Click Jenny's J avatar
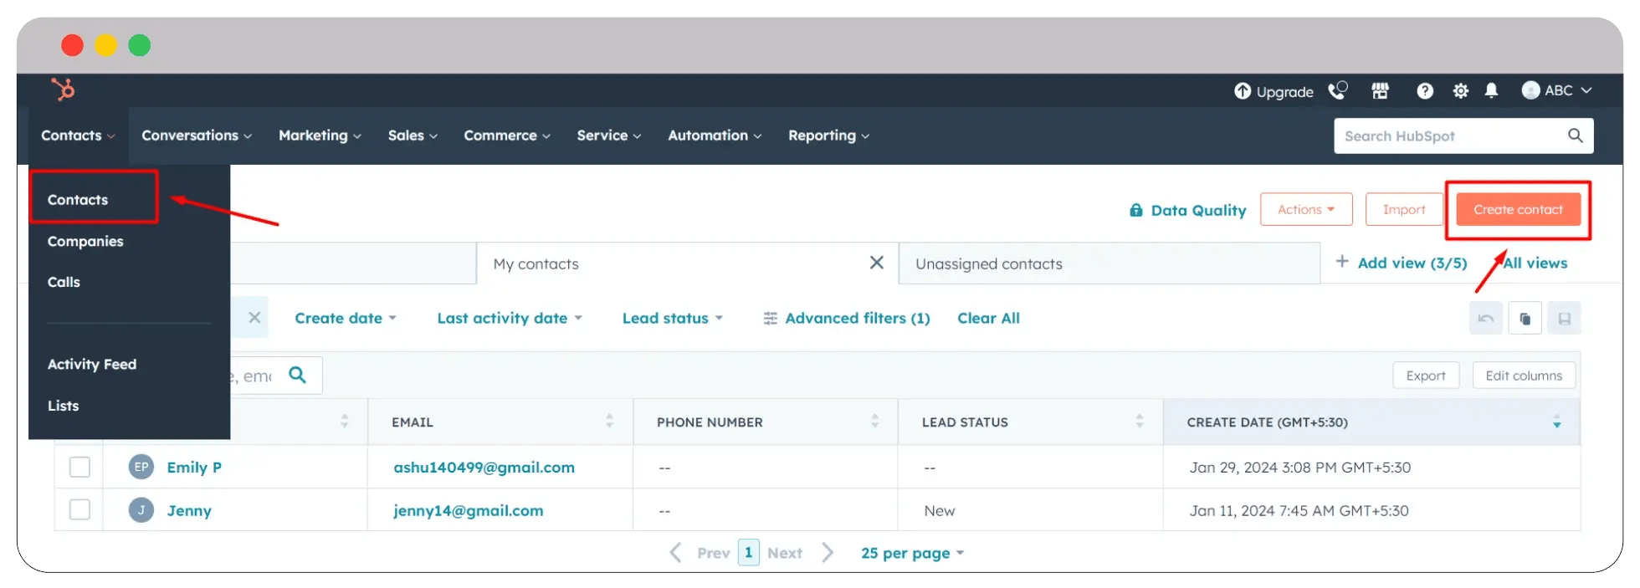 click(141, 509)
